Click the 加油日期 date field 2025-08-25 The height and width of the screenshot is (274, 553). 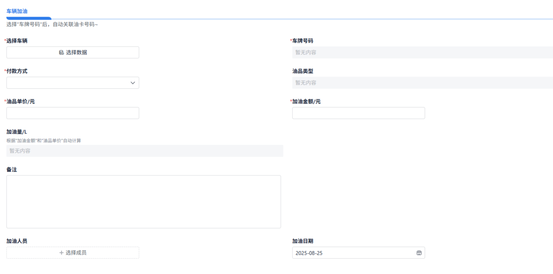tap(359, 253)
